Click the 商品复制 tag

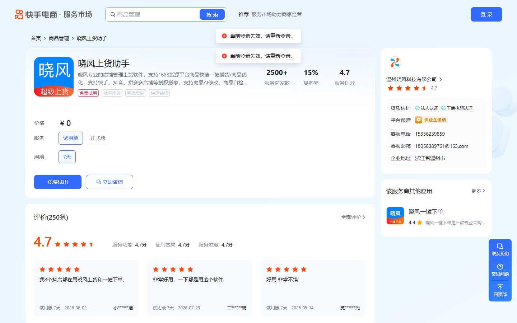(x=136, y=93)
